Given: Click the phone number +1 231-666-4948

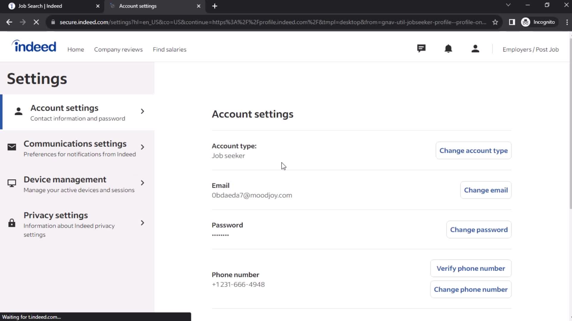Looking at the screenshot, I should 238,284.
